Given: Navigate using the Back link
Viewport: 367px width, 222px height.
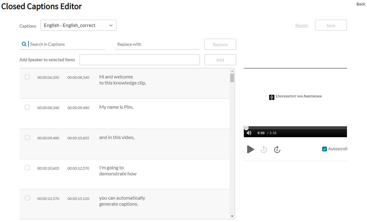Looking at the screenshot, I should (x=361, y=4).
